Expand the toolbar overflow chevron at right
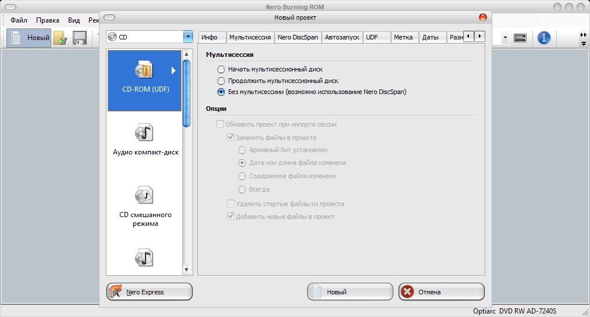 (x=584, y=39)
